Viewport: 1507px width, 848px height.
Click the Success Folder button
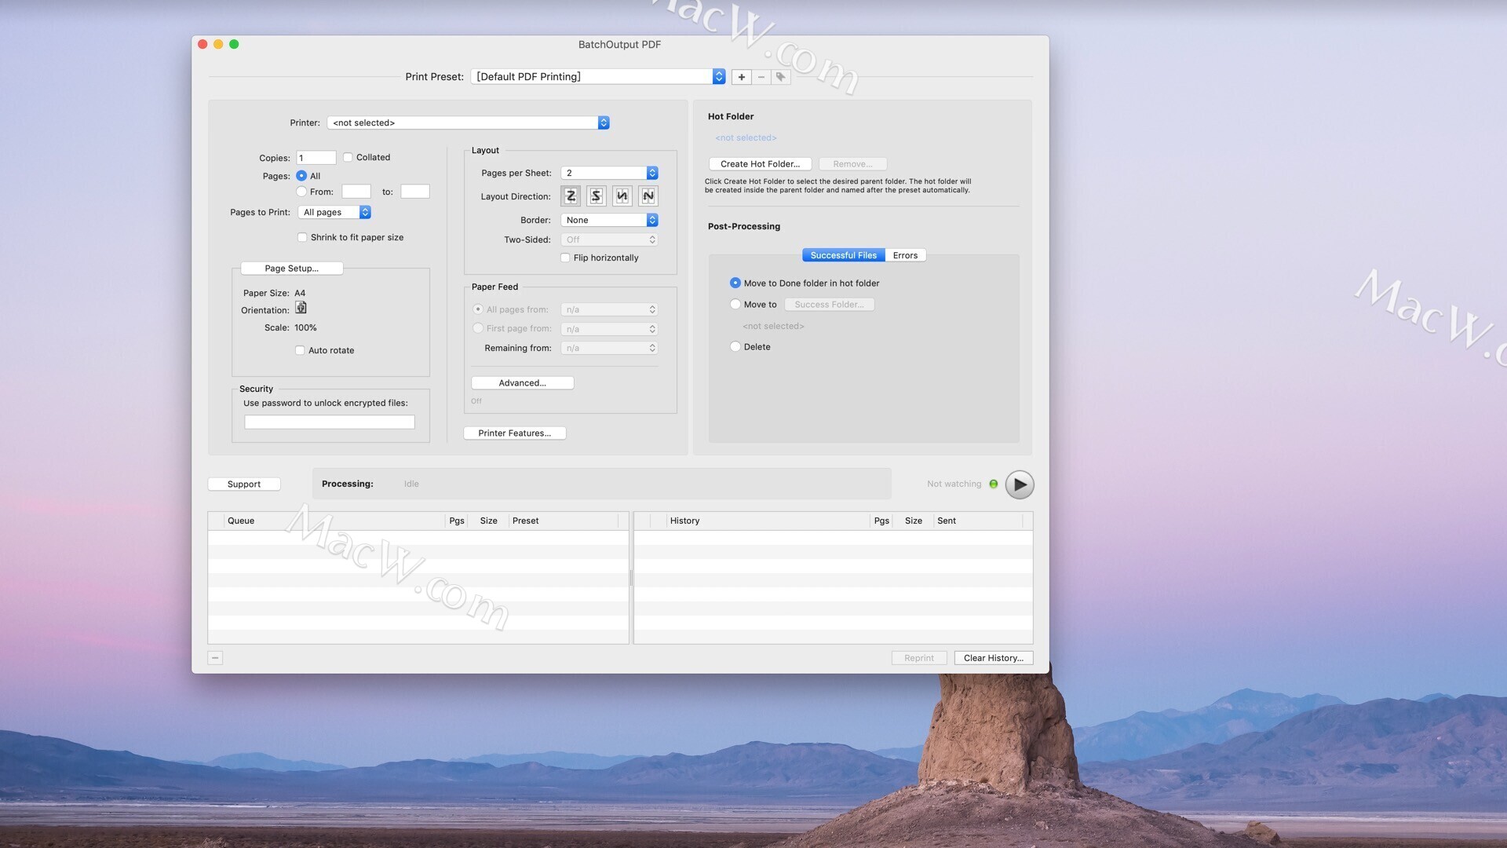(x=829, y=305)
